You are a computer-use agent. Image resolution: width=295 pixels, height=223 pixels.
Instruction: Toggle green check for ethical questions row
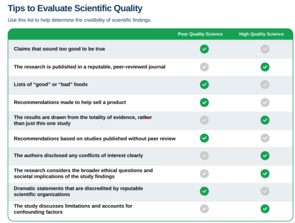[265, 174]
